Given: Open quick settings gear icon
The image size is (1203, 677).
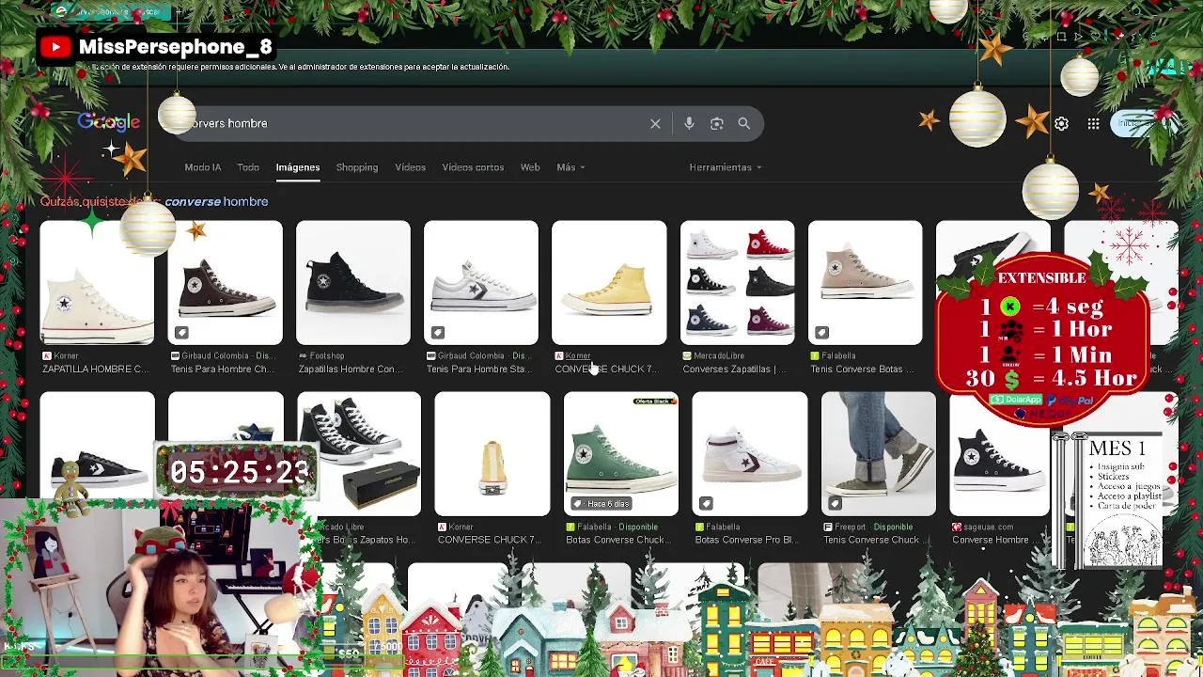Looking at the screenshot, I should click(1061, 123).
